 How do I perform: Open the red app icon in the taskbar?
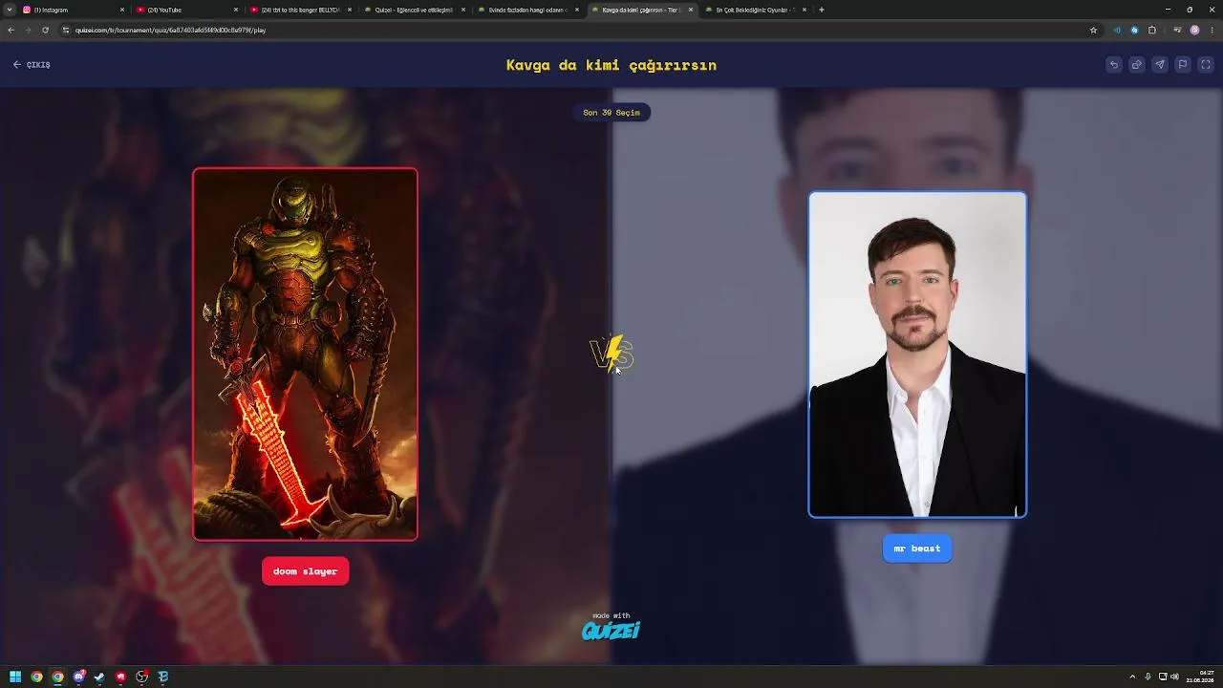coord(120,677)
